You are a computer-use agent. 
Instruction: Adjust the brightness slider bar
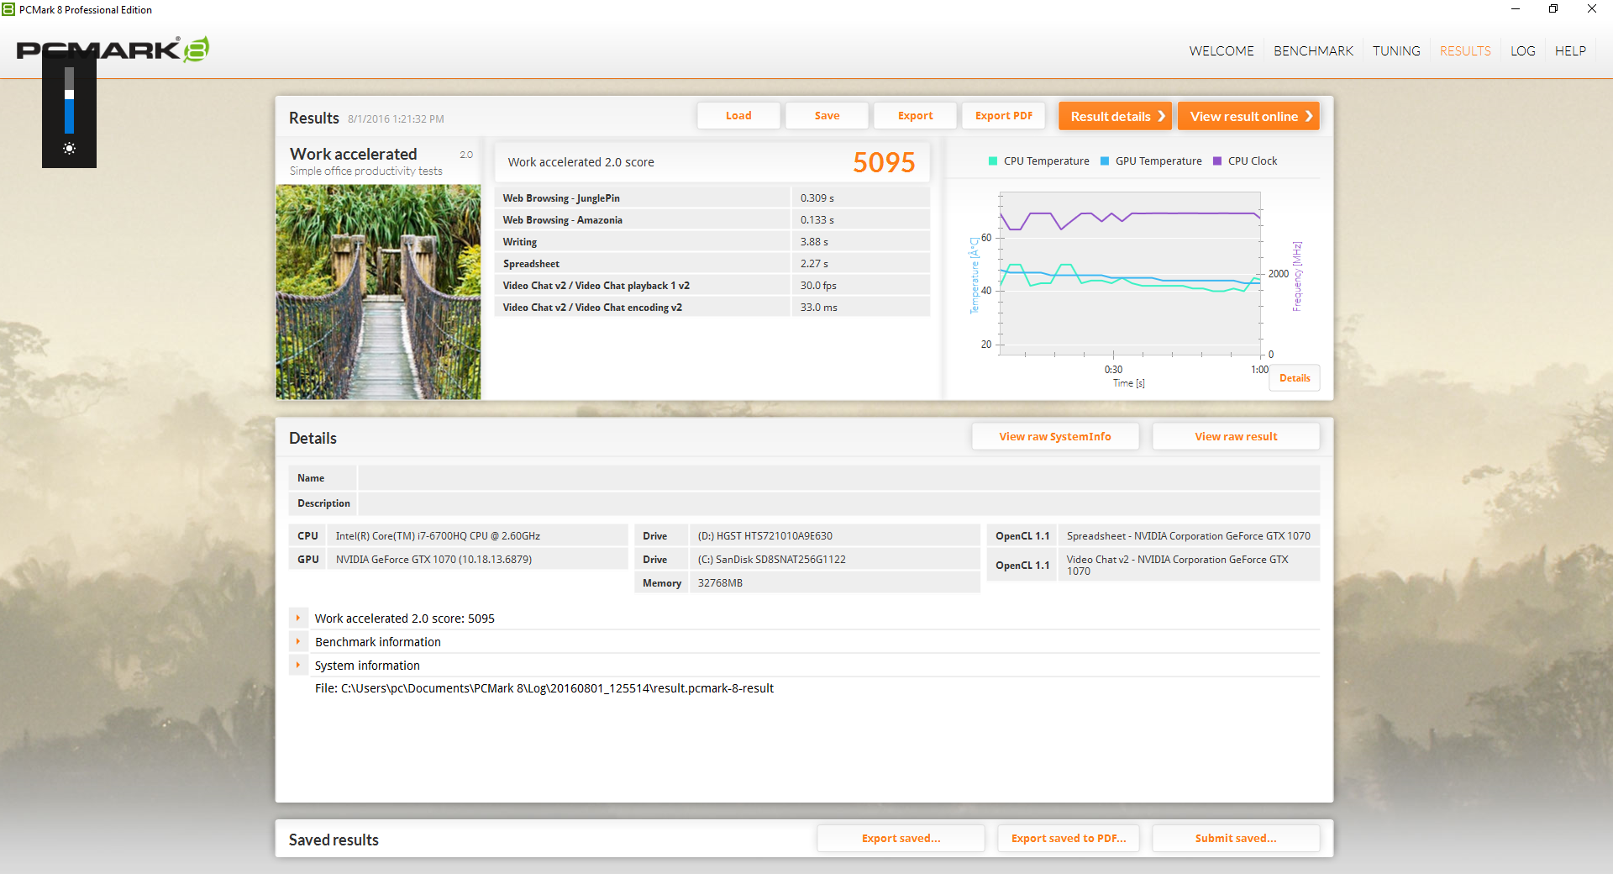click(69, 100)
